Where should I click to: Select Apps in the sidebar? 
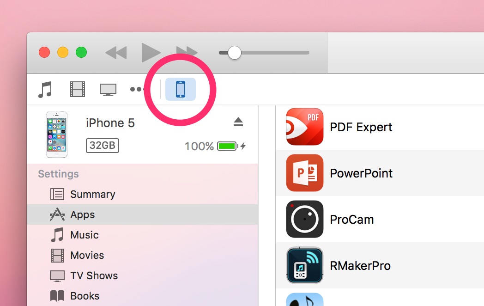point(142,214)
